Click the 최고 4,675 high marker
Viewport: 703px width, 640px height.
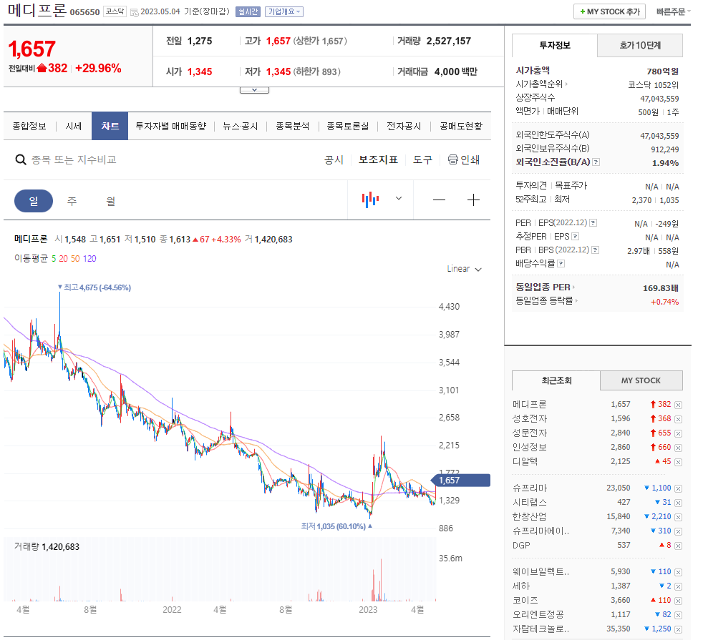point(94,287)
